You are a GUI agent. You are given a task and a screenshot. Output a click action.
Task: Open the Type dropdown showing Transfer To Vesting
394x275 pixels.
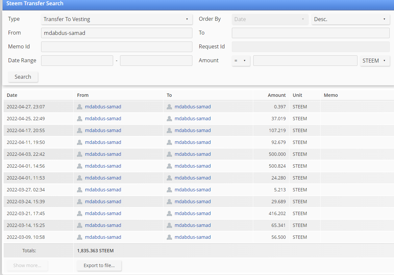(x=117, y=19)
